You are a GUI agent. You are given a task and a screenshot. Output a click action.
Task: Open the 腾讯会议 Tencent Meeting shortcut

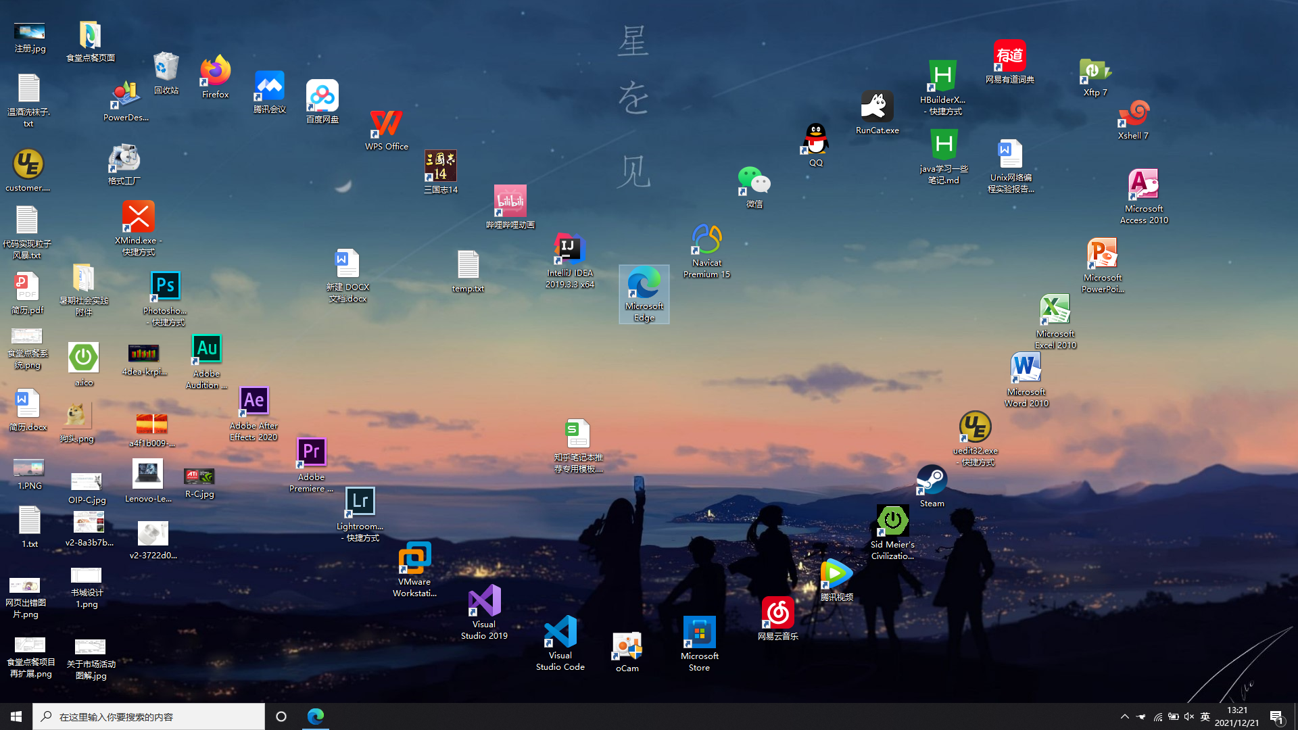pyautogui.click(x=270, y=92)
